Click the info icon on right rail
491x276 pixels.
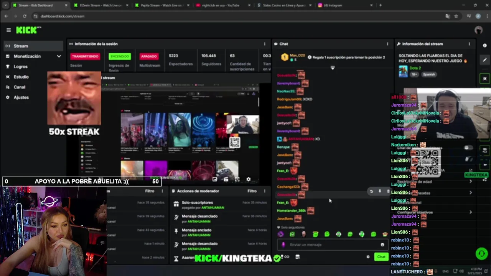click(x=484, y=45)
